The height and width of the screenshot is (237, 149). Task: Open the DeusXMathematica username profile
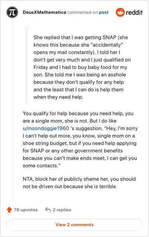click(44, 12)
